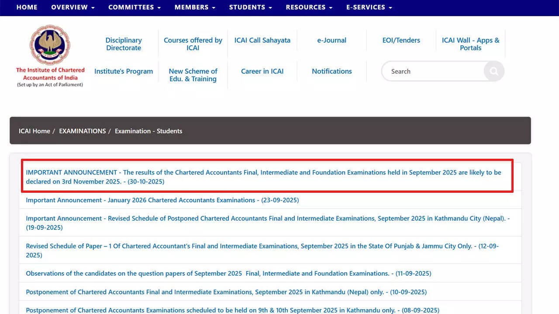Open the September 2025 results announcement
The height and width of the screenshot is (314, 559).
pos(264,177)
